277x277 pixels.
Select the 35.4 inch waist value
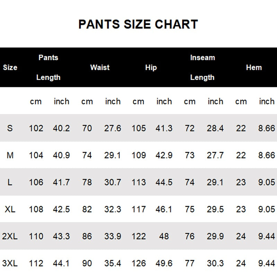pyautogui.click(x=113, y=263)
